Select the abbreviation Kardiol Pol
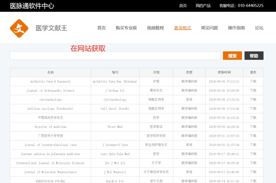This screenshot has width=276, height=183. (115, 181)
